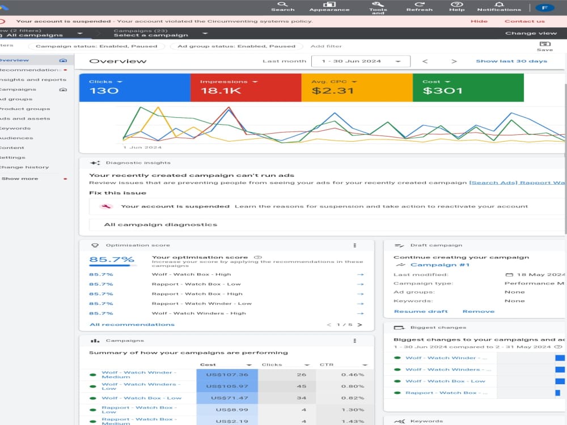The height and width of the screenshot is (425, 567).
Task: Open the CTR column dropdown in Campaigns table
Action: [365, 365]
